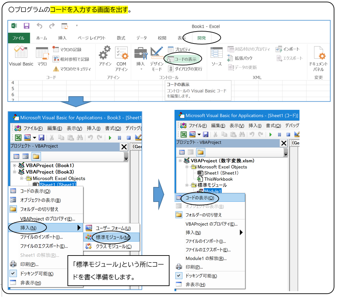Screen dimensions: 337x297
Task: Switch to the 開発 ribbon tab
Action: [201, 38]
